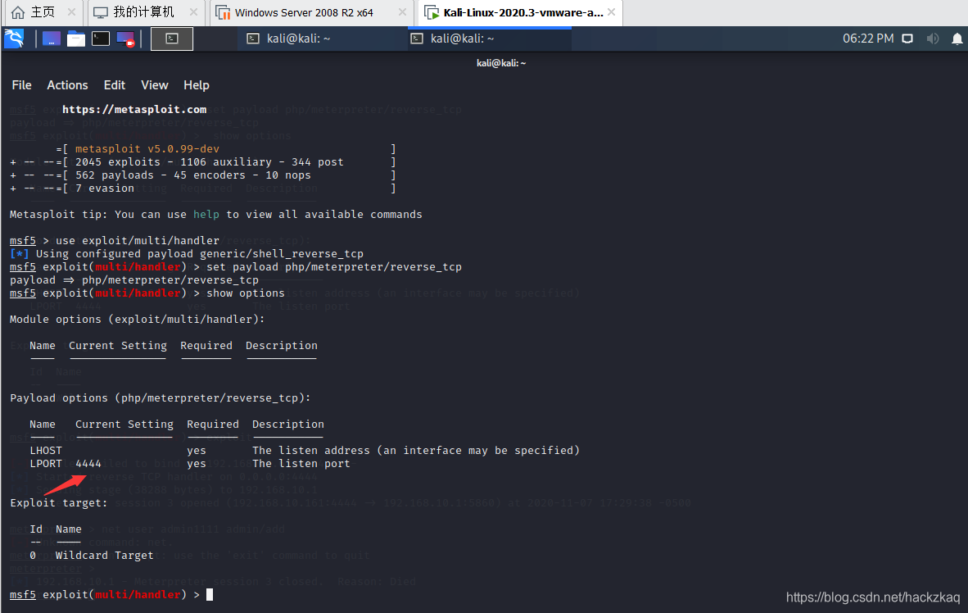Click the 06:22 PM clock
This screenshot has height=613, width=968.
point(868,39)
